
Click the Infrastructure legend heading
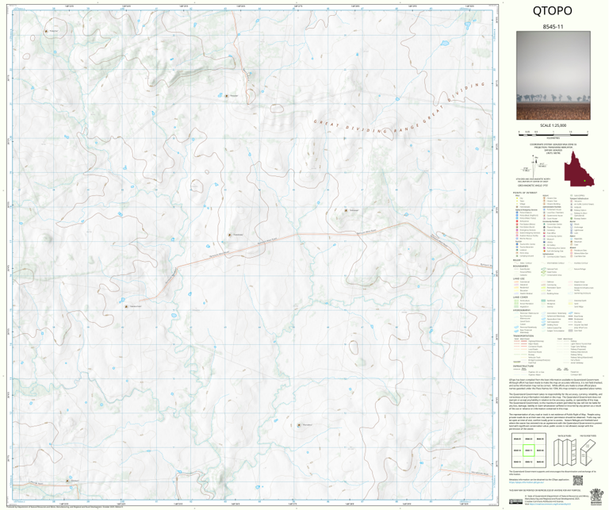(x=523, y=366)
